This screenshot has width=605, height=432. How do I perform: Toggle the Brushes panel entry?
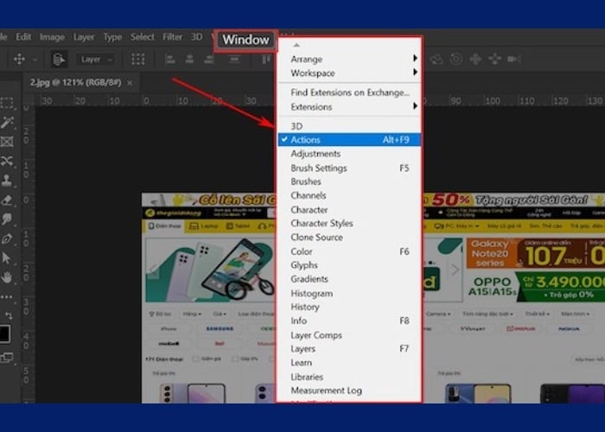[349, 181]
